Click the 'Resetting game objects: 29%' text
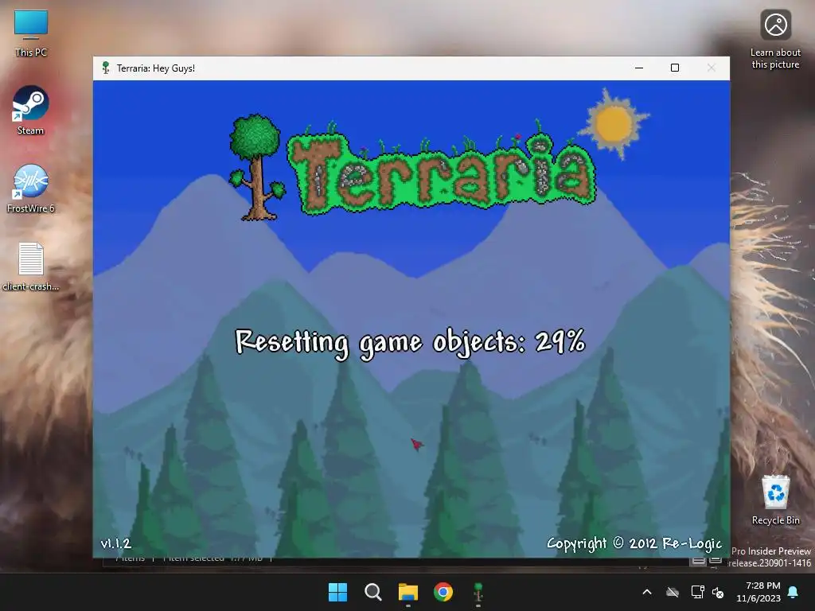This screenshot has height=611, width=815. (x=410, y=342)
